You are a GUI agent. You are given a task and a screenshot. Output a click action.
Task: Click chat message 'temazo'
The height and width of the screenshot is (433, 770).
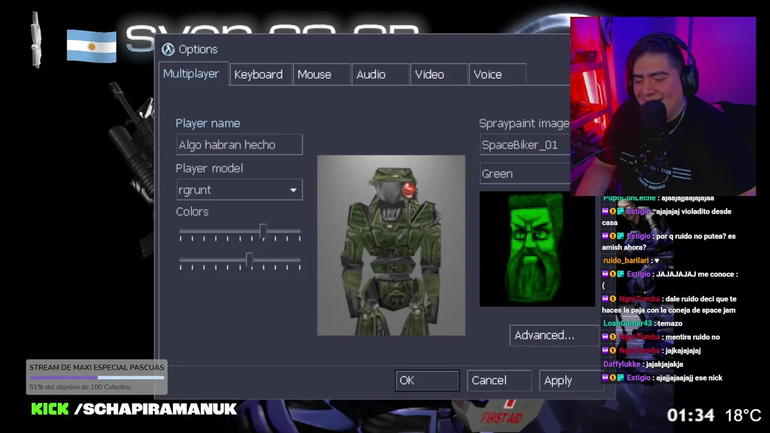coord(670,324)
